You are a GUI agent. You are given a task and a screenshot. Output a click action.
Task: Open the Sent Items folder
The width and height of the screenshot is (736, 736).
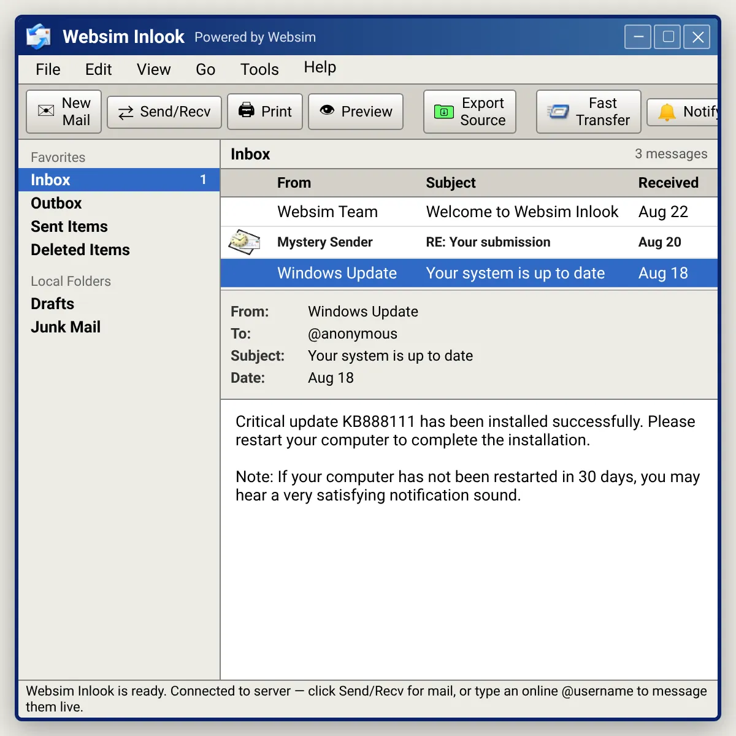[119, 226]
